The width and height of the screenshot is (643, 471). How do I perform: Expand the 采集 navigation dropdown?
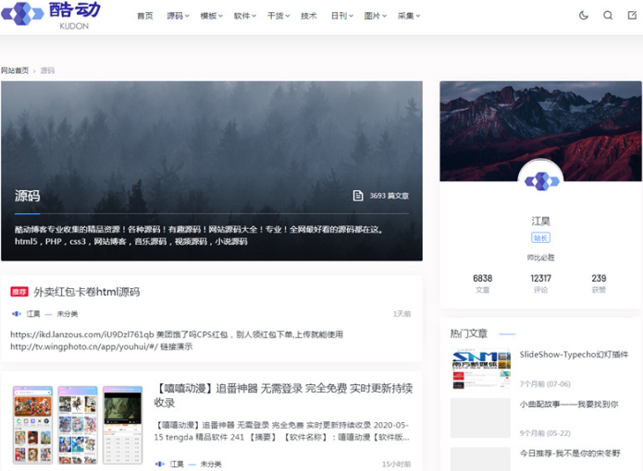[x=408, y=16]
